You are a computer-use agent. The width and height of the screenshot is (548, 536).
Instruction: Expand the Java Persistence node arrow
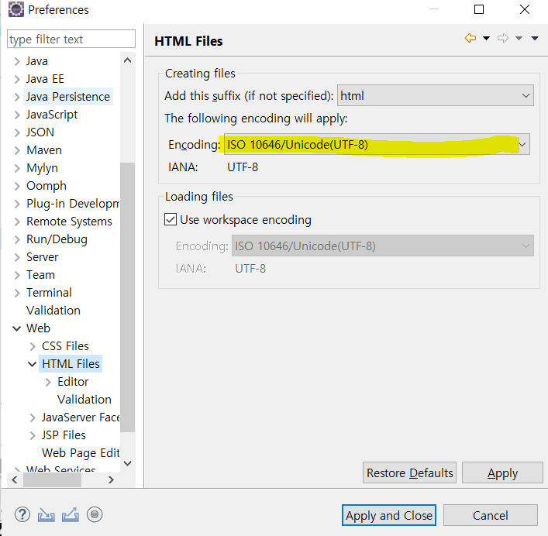point(17,97)
